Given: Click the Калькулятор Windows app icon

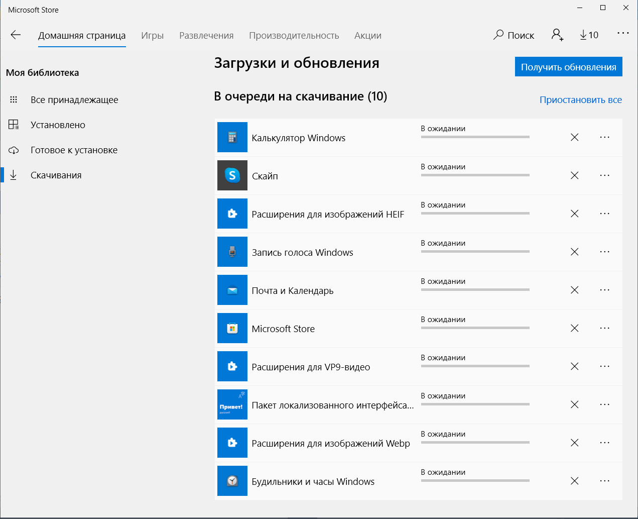Looking at the screenshot, I should 232,137.
